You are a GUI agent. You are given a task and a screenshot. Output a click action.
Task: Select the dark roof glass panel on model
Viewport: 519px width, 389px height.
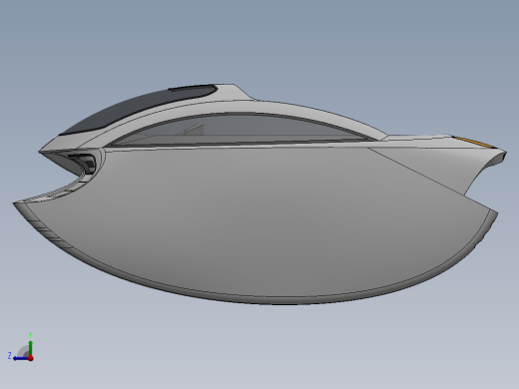tap(140, 108)
